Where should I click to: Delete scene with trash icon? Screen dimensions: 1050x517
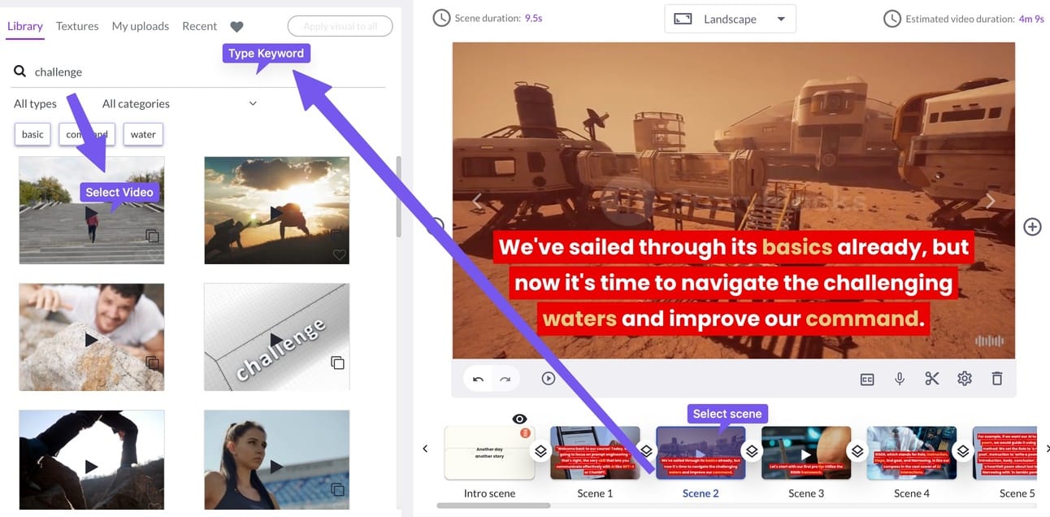[997, 379]
